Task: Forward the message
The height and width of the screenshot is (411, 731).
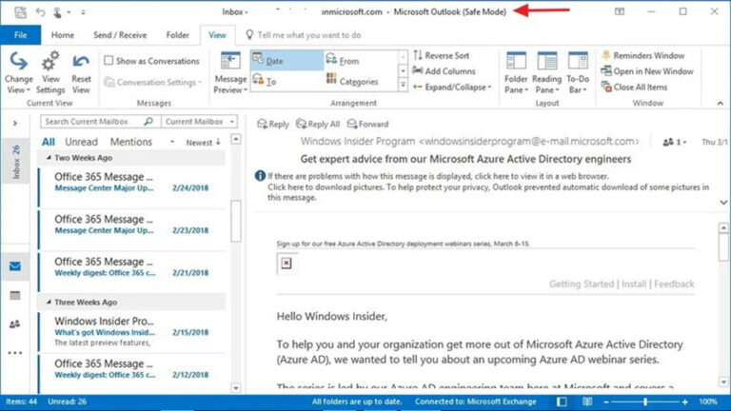Action: 367,124
